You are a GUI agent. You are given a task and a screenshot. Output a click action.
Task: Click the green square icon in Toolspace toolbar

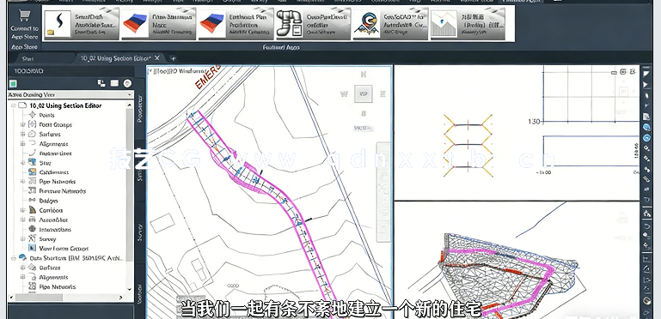tap(14, 83)
